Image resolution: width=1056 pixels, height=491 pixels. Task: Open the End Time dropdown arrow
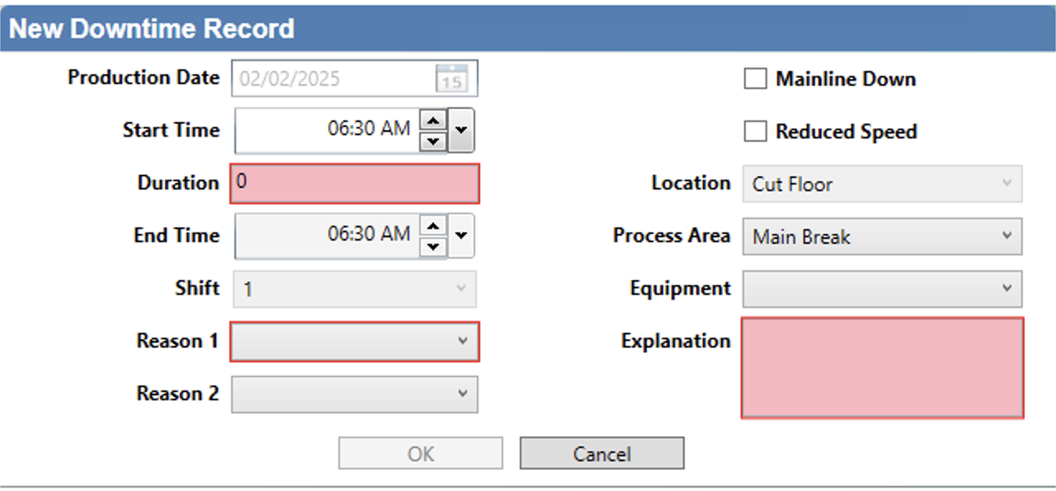click(x=461, y=236)
